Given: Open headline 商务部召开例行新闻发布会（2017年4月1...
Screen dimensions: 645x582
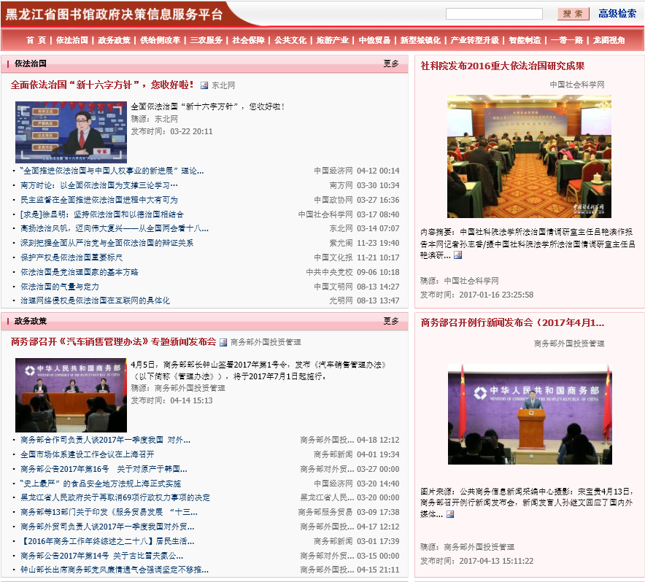Looking at the screenshot, I should coord(512,322).
